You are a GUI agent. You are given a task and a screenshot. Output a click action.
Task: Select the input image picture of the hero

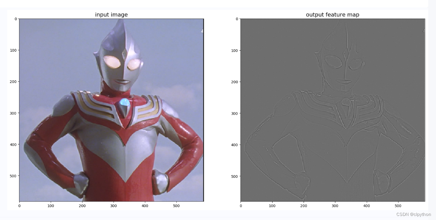point(111,110)
